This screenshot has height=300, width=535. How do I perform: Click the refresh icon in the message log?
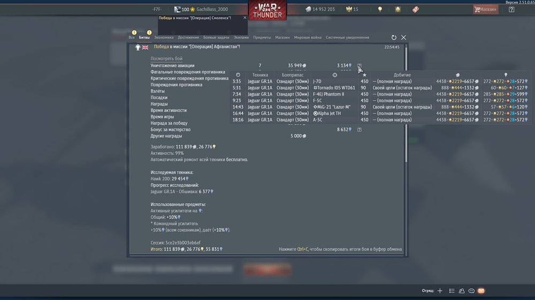pyautogui.click(x=394, y=37)
